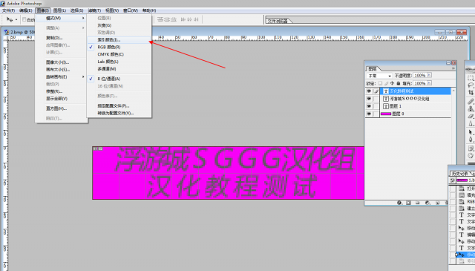Select the Clone Stamp tool
Image resolution: width=475 pixels, height=271 pixels.
471,108
